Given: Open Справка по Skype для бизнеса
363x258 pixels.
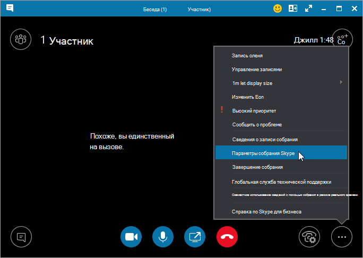Looking at the screenshot, I should pyautogui.click(x=281, y=211).
